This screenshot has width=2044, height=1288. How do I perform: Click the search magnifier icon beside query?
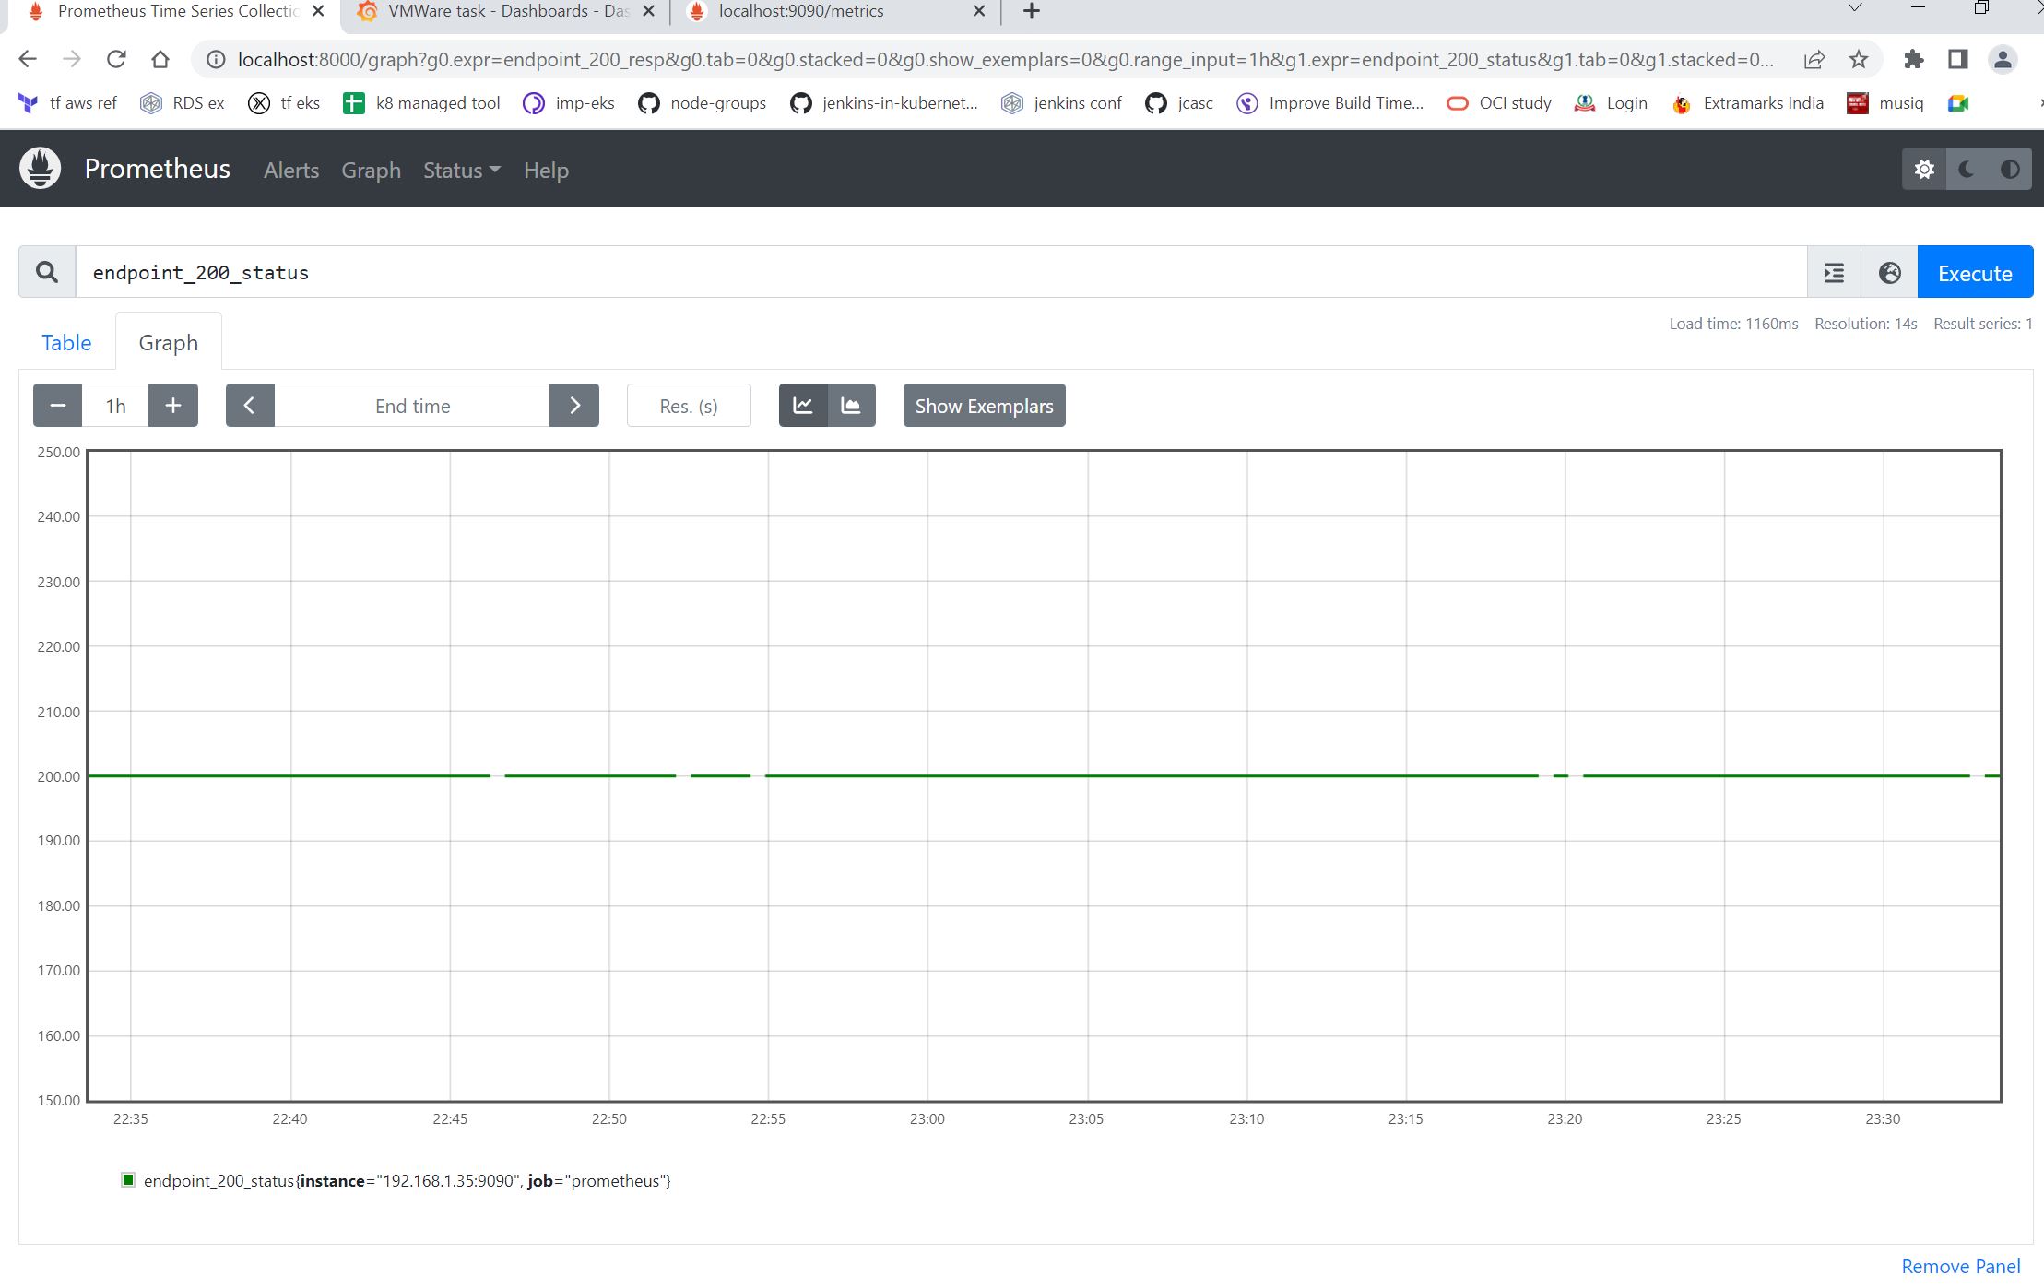pos(47,272)
